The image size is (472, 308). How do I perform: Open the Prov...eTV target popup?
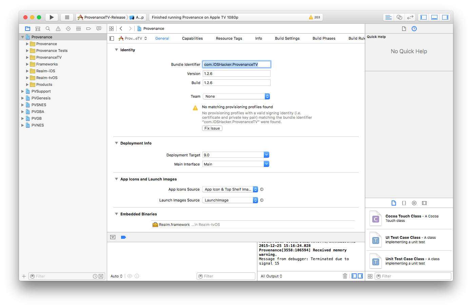[x=133, y=38]
